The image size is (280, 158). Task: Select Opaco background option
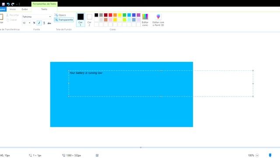[x=60, y=15]
